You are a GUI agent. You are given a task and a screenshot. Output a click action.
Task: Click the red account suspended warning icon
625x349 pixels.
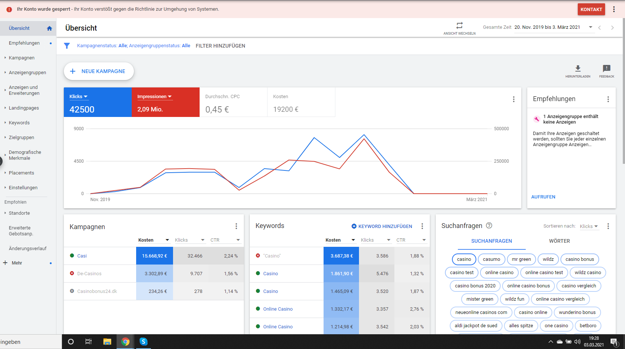coord(9,9)
